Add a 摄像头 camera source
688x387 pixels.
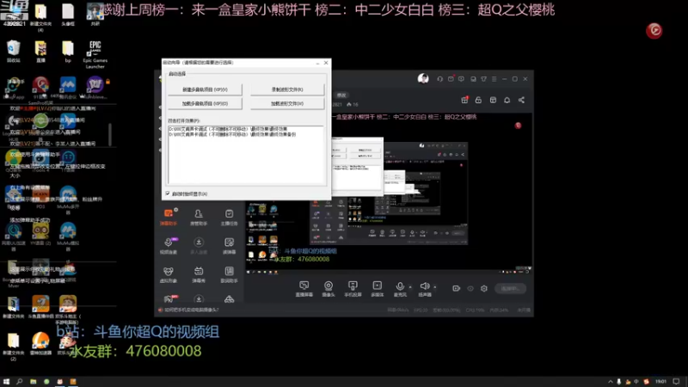(329, 289)
